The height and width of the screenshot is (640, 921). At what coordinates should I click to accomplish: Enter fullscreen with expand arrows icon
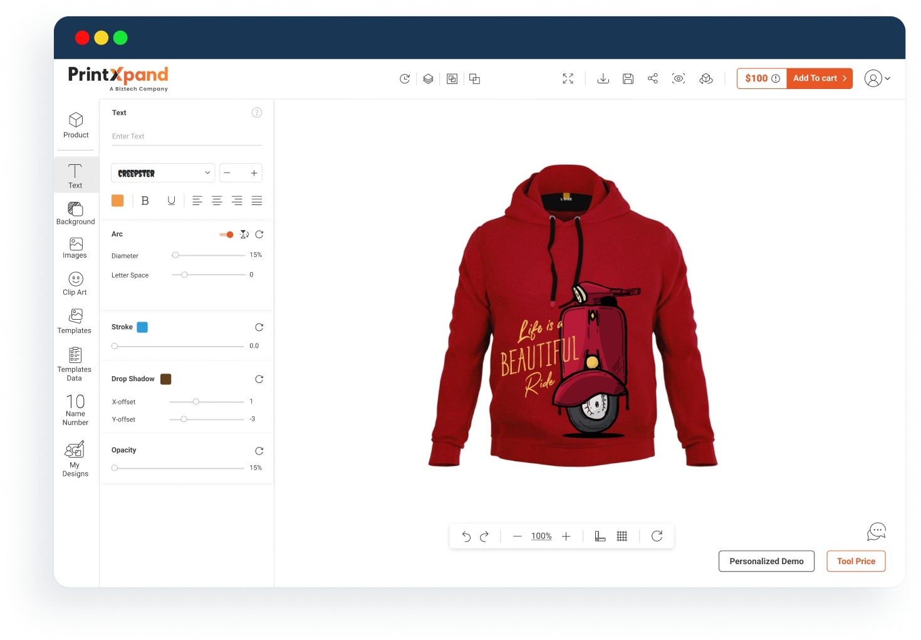click(568, 78)
